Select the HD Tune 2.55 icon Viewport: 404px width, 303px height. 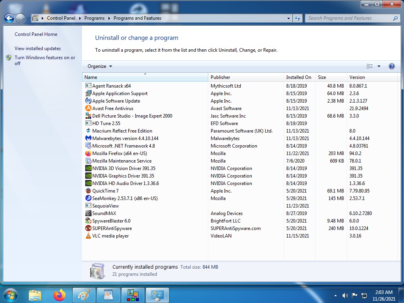coord(88,123)
